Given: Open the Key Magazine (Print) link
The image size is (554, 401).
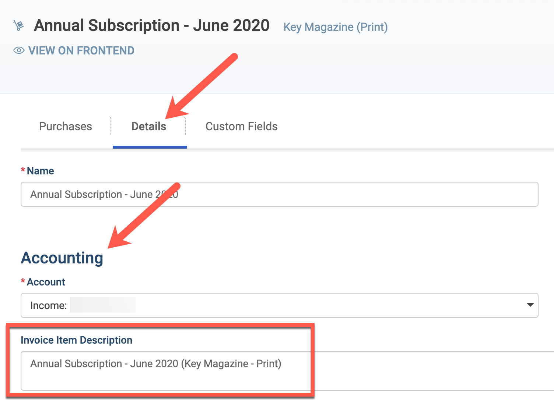Looking at the screenshot, I should click(x=335, y=27).
